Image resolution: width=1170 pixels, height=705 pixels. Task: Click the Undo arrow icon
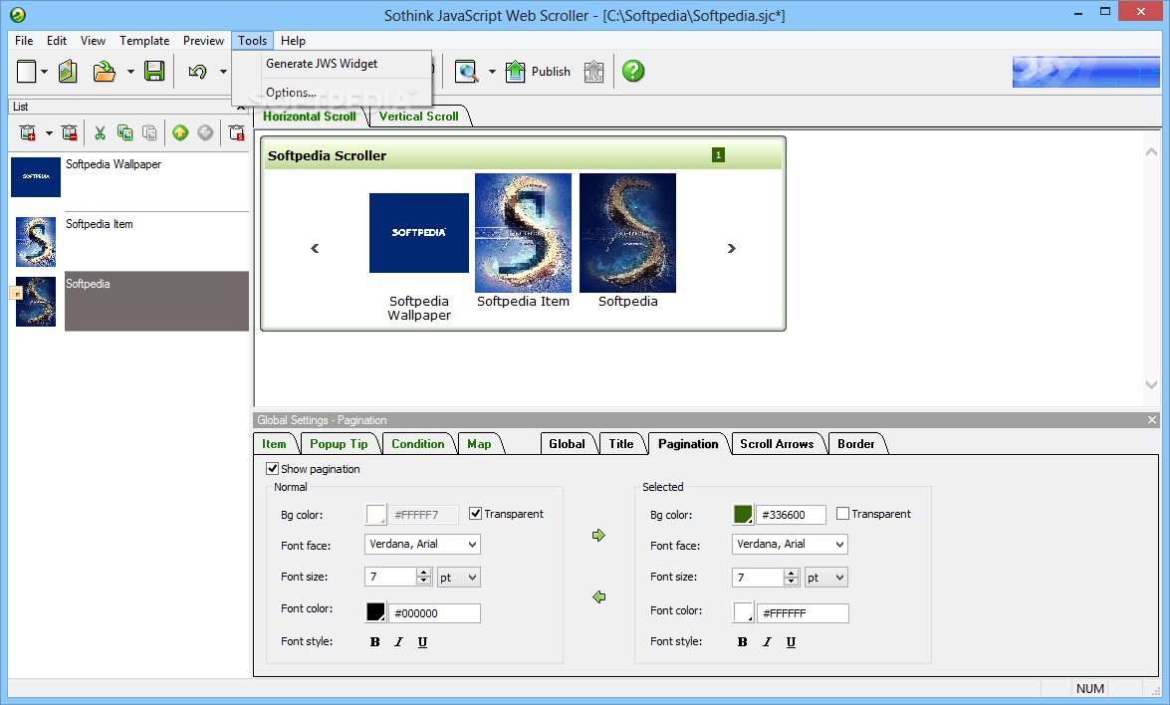coord(198,72)
